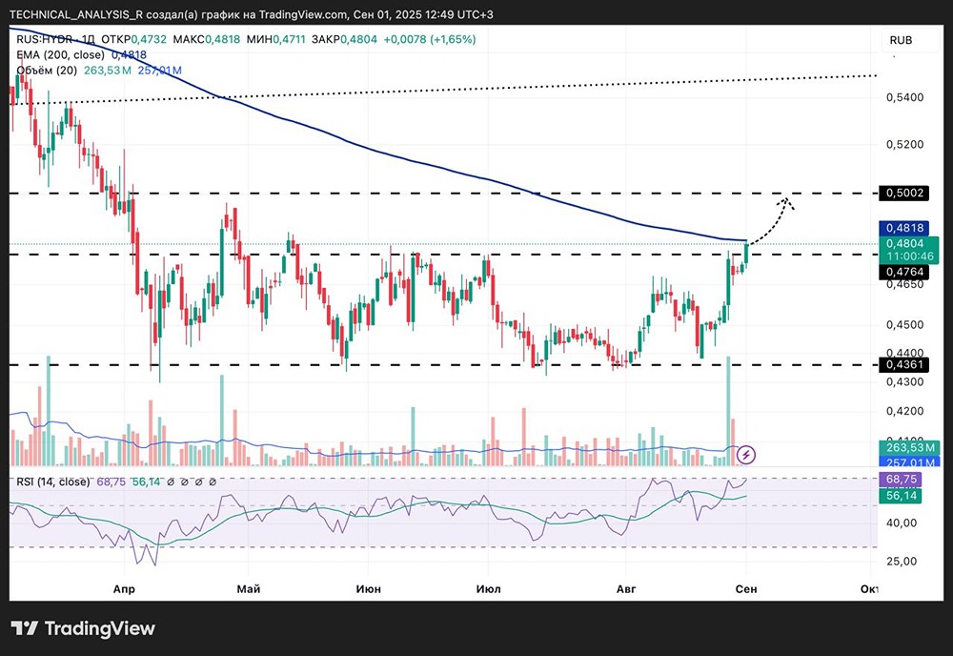The height and width of the screenshot is (656, 953).
Task: Click the 263,53M volume axis label
Action: (x=909, y=448)
